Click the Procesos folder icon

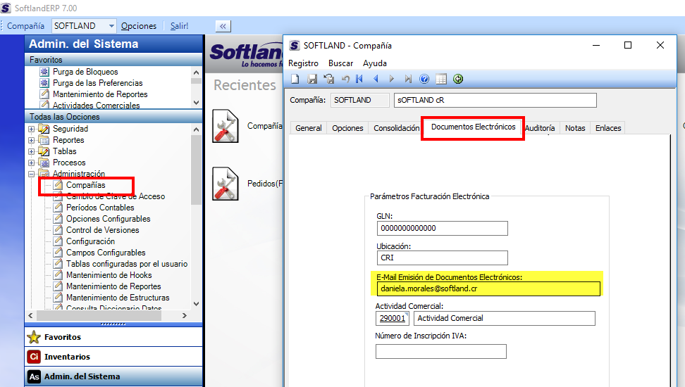(x=44, y=163)
